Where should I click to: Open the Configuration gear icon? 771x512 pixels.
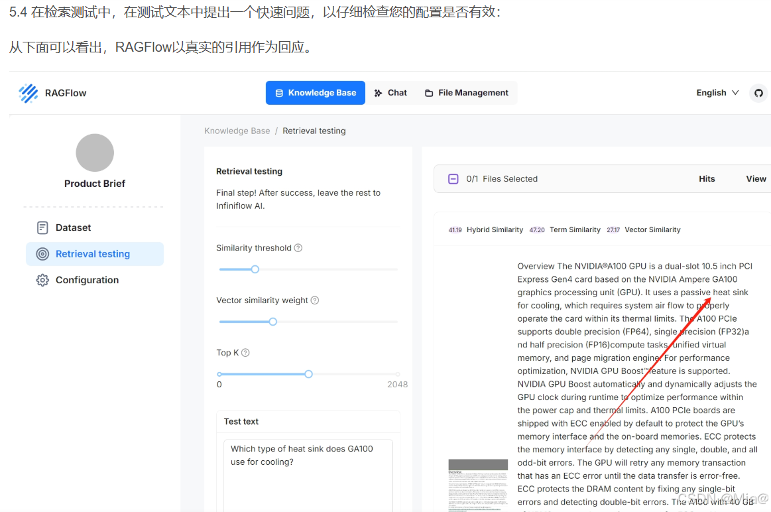click(x=42, y=279)
